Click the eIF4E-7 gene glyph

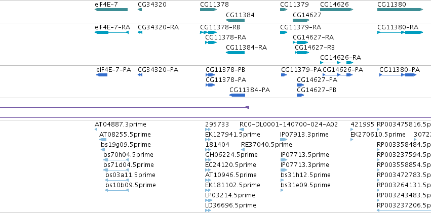pyautogui.click(x=111, y=10)
